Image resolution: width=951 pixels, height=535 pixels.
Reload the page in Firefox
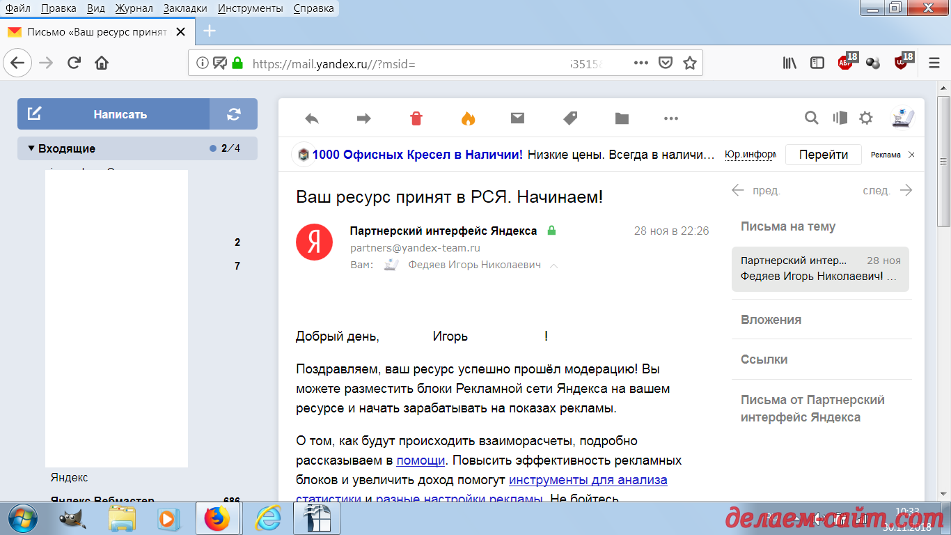point(74,63)
